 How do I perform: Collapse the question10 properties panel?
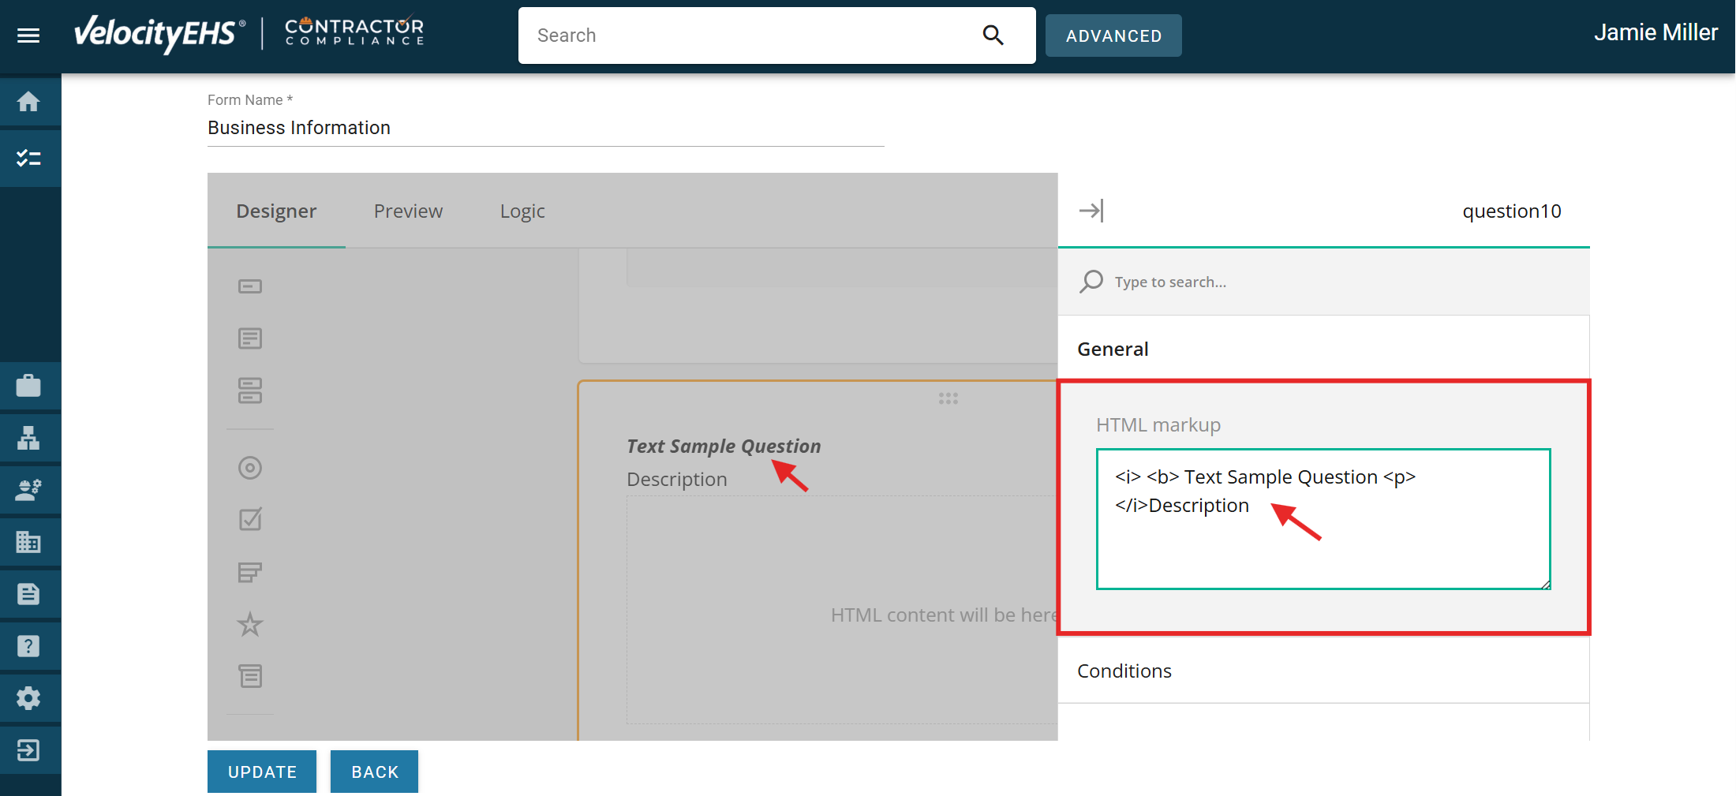pyautogui.click(x=1091, y=211)
